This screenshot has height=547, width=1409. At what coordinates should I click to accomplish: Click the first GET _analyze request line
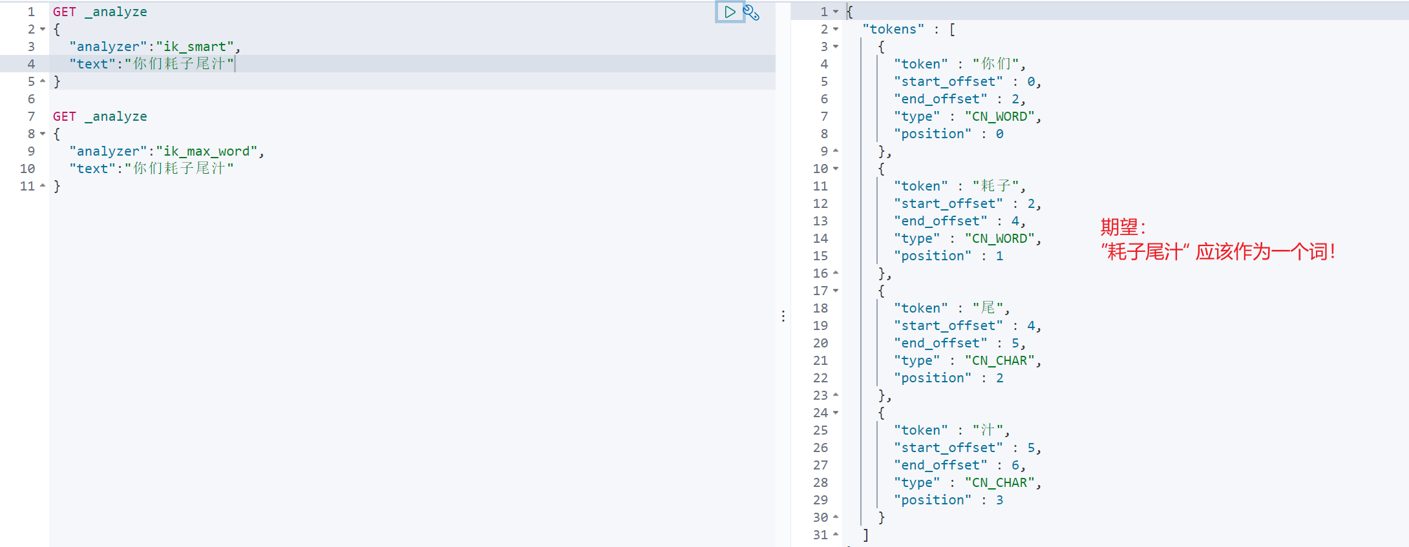(100, 12)
